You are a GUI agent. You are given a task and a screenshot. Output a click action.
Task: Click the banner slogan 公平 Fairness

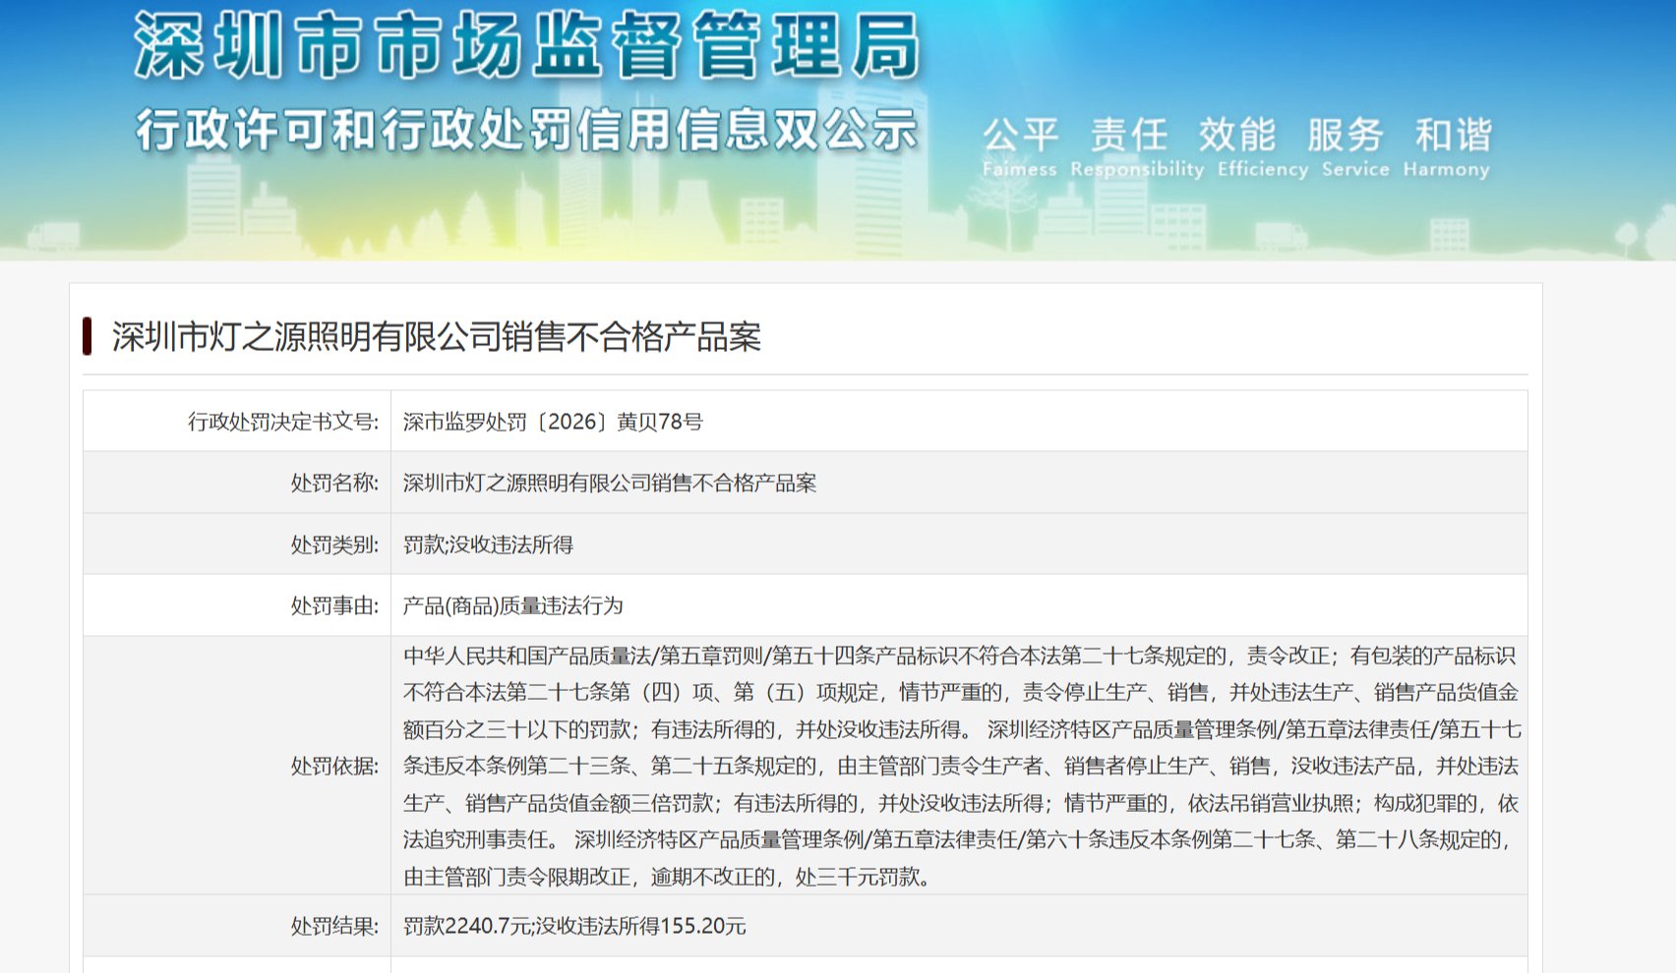point(1020,147)
